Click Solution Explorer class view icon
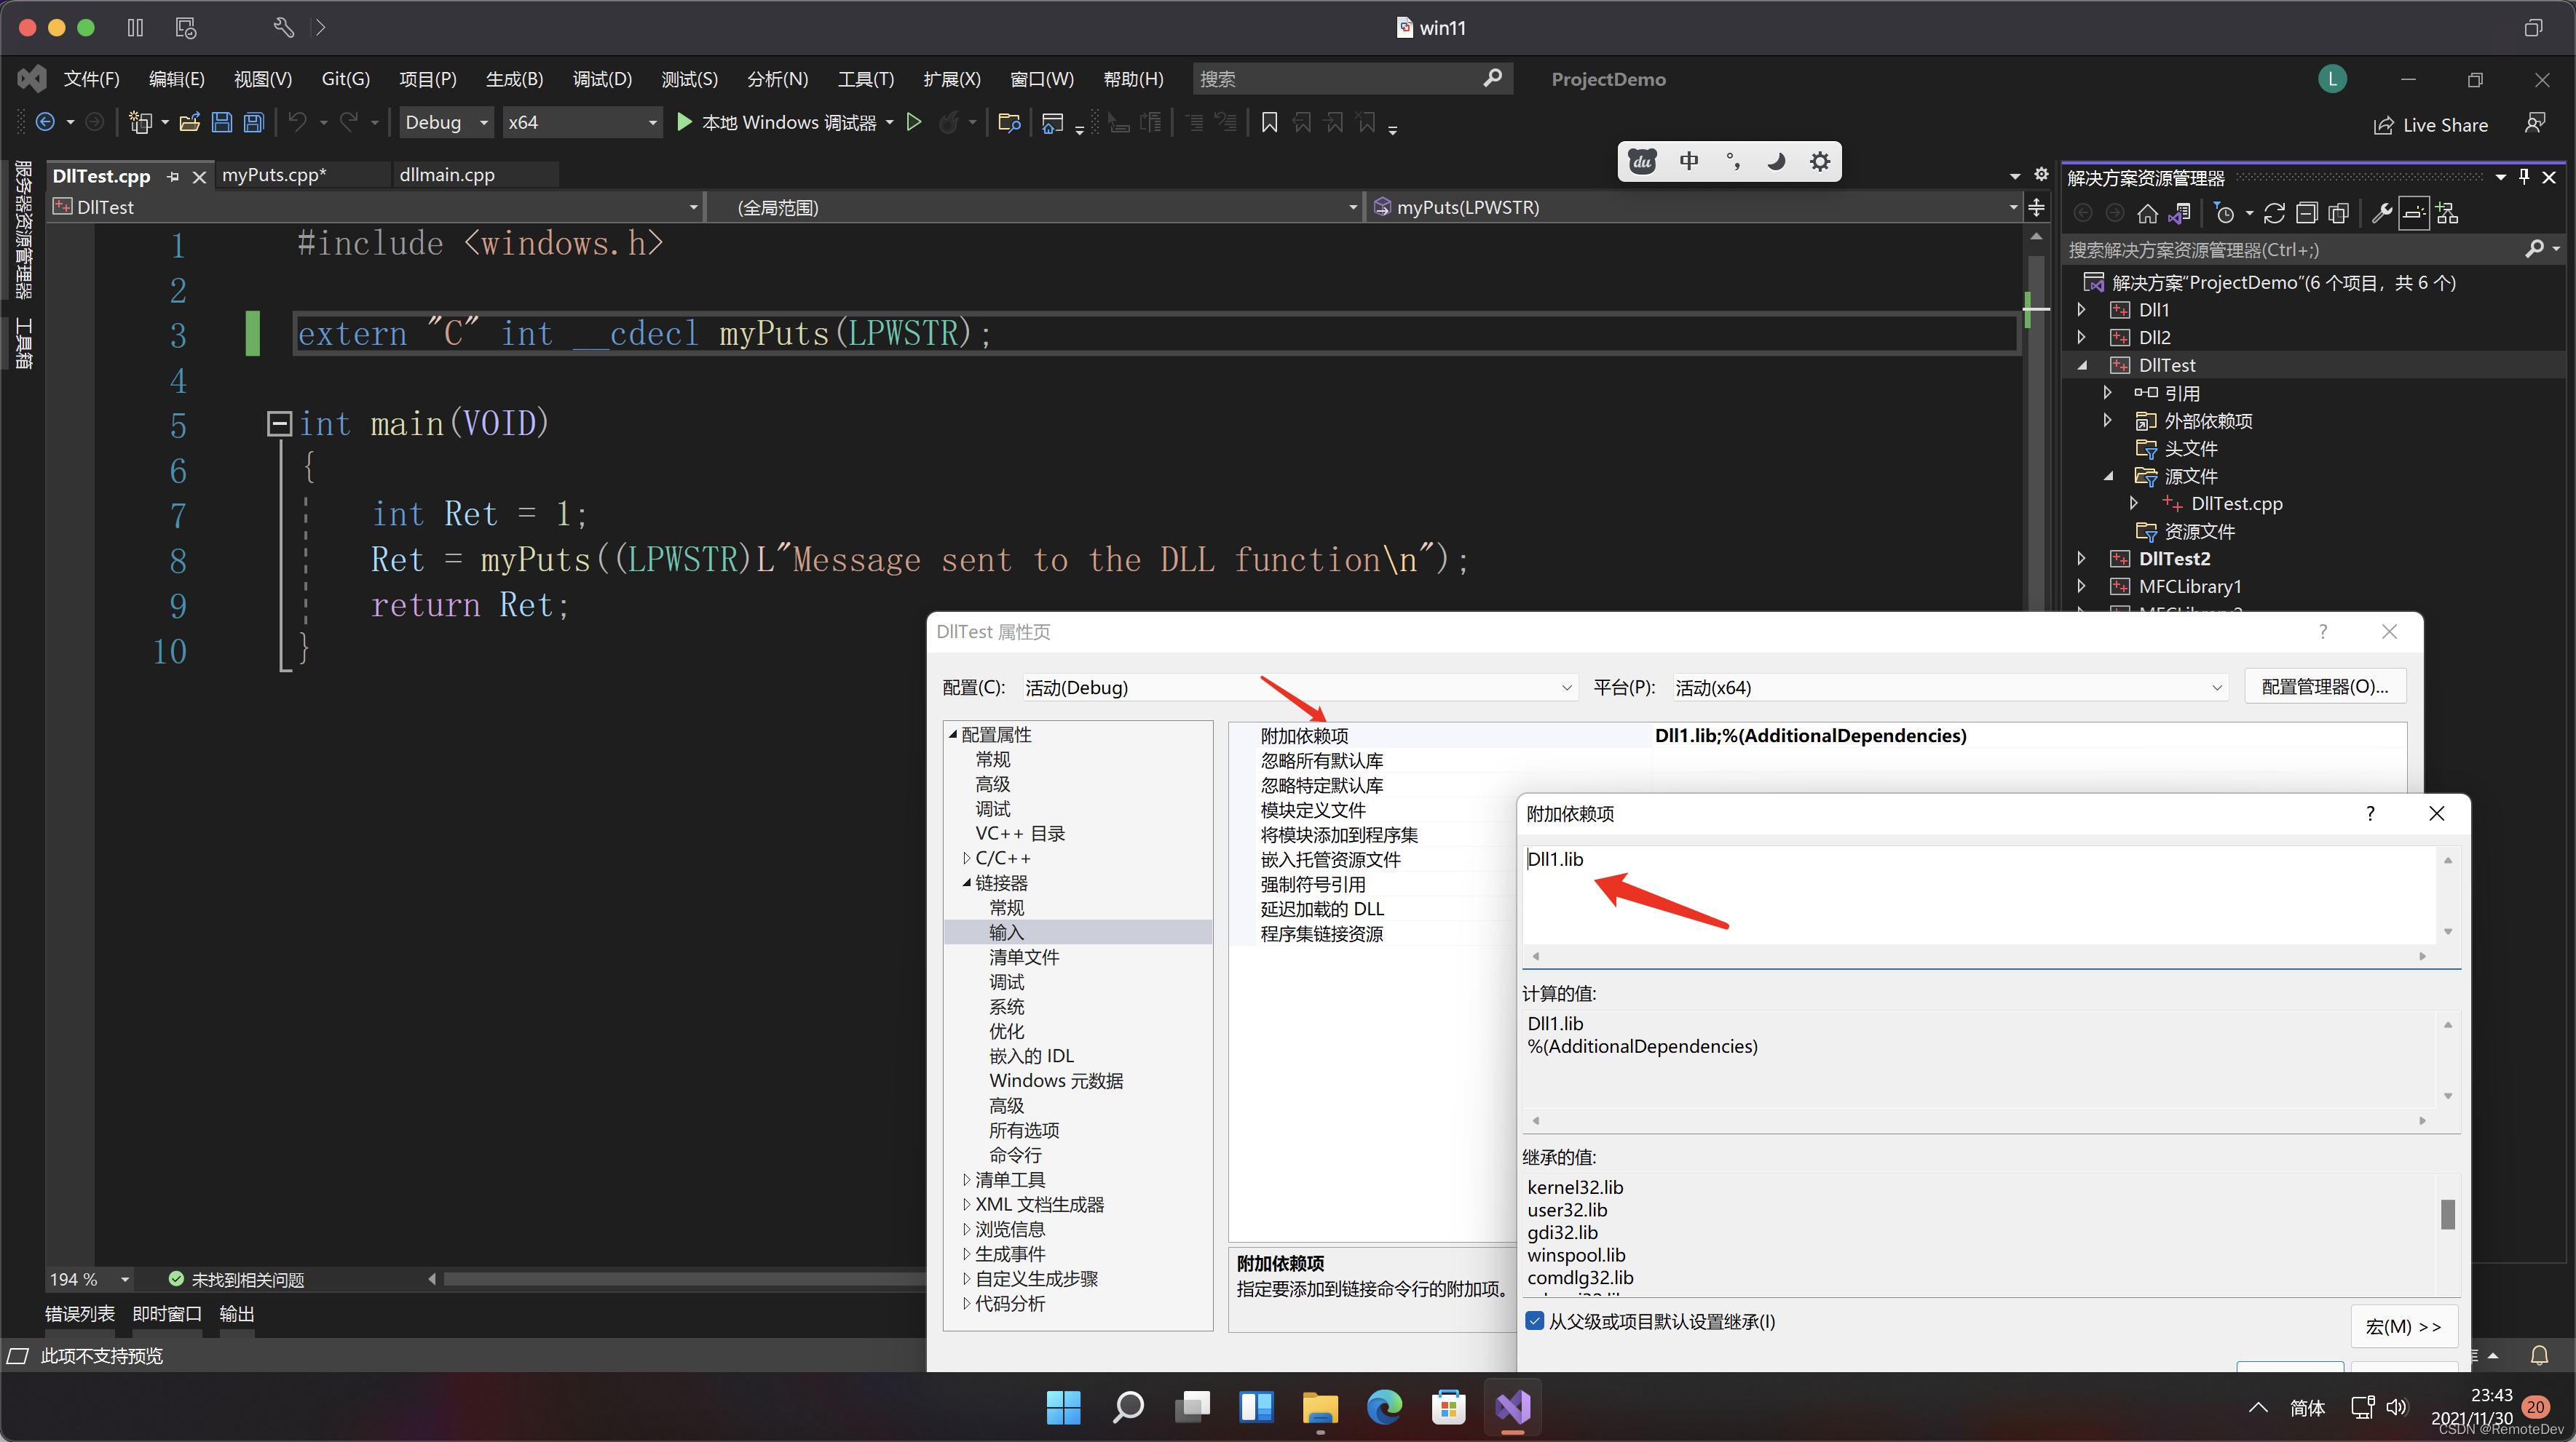 2447,213
